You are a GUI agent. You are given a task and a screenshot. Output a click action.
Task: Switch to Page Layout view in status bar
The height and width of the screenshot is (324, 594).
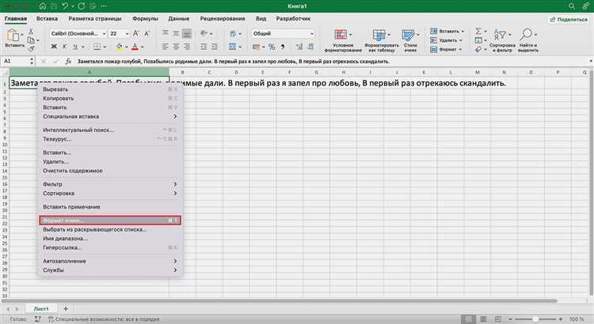[483, 319]
